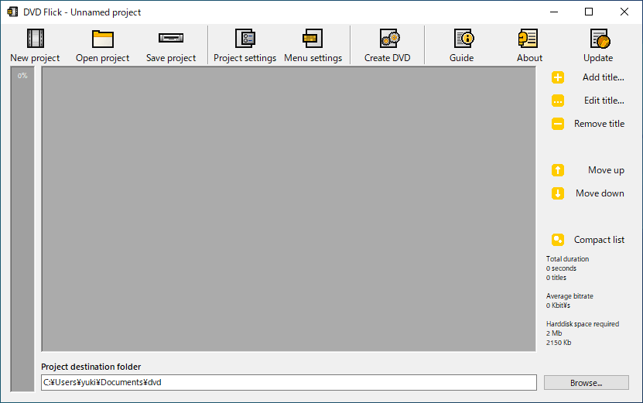Click the Browse... button

click(586, 383)
